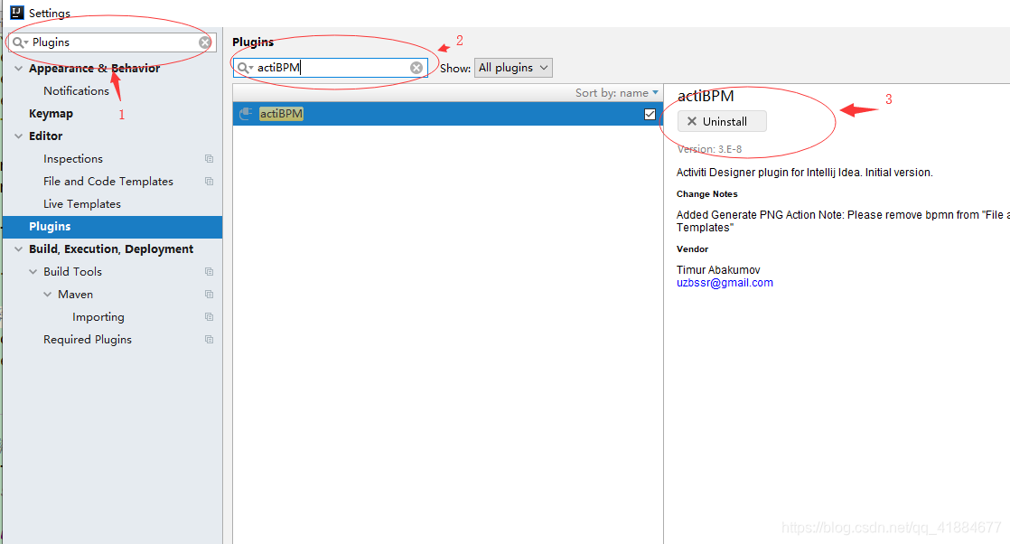
Task: Click the settings search magnifier icon
Action: point(19,42)
